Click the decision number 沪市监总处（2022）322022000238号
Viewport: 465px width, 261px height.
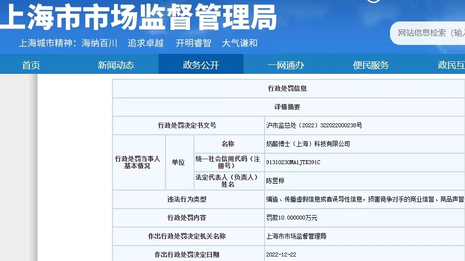click(x=314, y=126)
